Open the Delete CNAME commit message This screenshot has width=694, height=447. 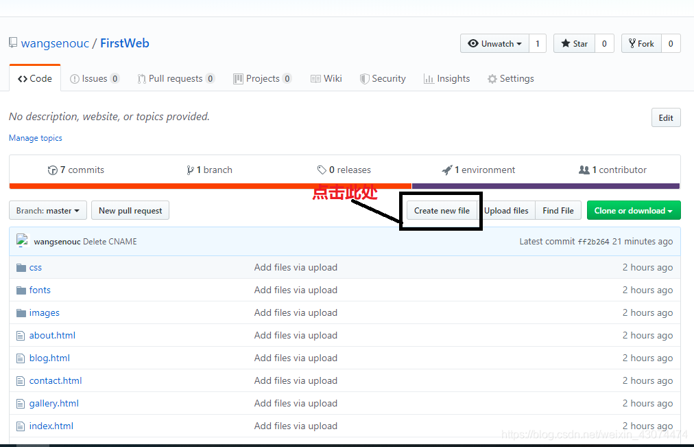(110, 242)
